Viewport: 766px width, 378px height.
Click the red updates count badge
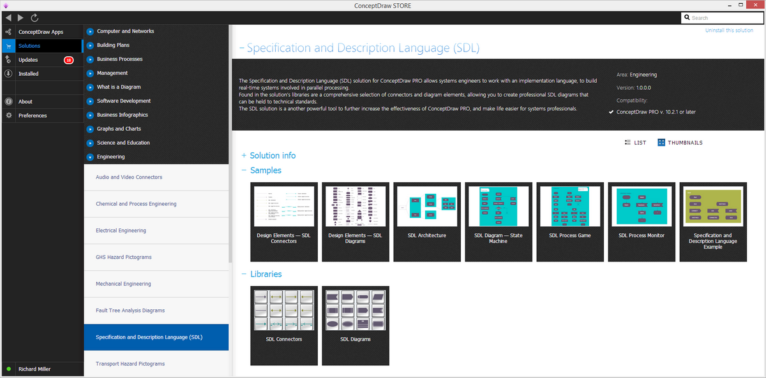coord(68,60)
